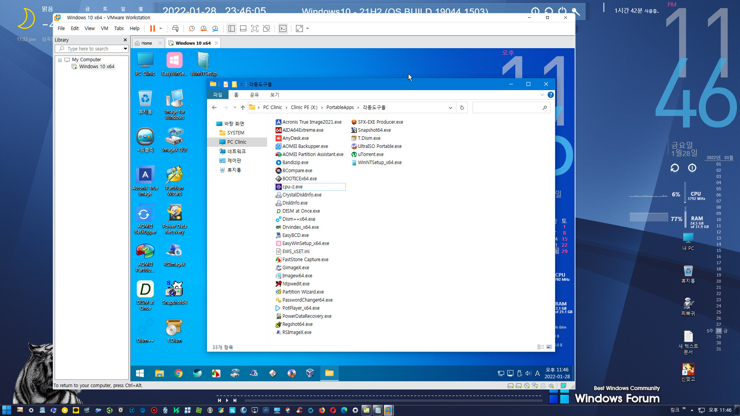Close the VMware Library panel
The image size is (740, 416).
[x=125, y=40]
